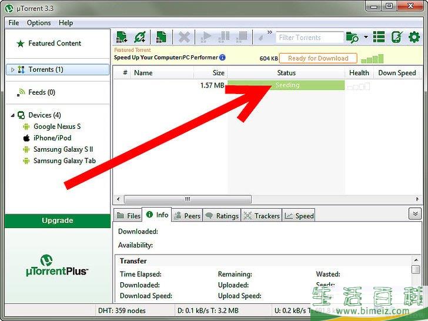Expand the Torrents tree node arrow
Image resolution: width=428 pixels, height=321 pixels.
pyautogui.click(x=12, y=69)
